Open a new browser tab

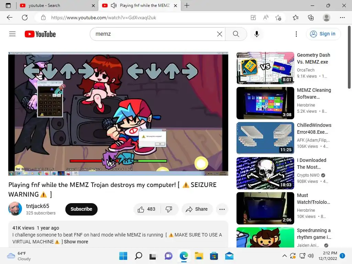[187, 5]
